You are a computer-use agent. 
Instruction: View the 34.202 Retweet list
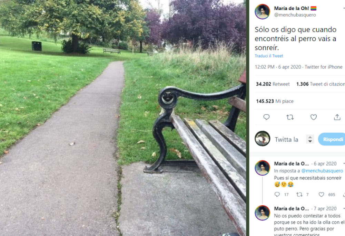(273, 84)
